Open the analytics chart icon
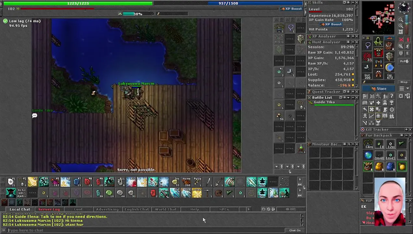 click(372, 116)
